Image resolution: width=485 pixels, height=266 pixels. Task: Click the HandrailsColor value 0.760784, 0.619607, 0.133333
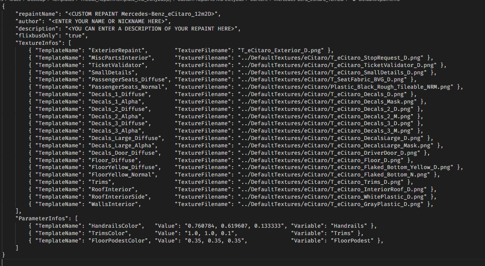pos(234,226)
